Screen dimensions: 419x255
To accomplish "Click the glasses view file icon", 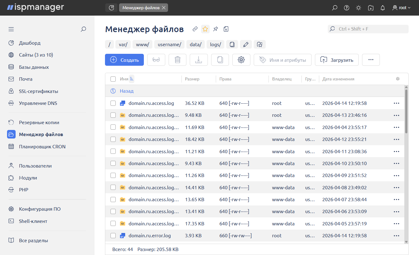I will pos(156,60).
